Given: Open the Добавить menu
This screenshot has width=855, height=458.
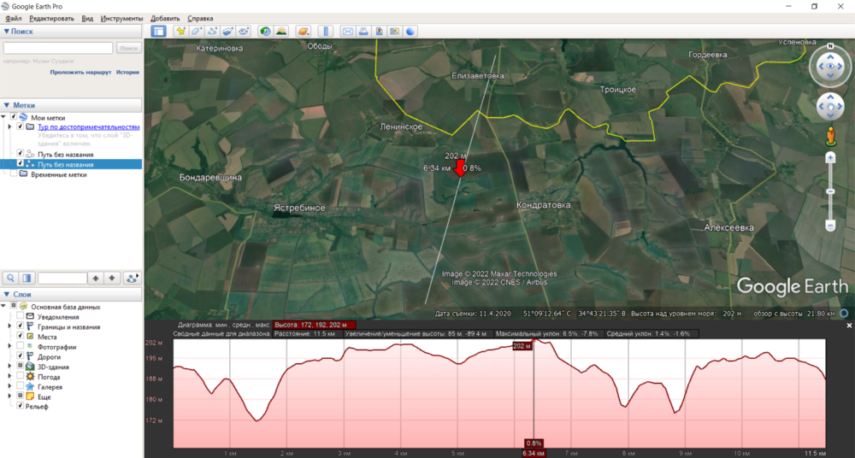Looking at the screenshot, I should 165,18.
